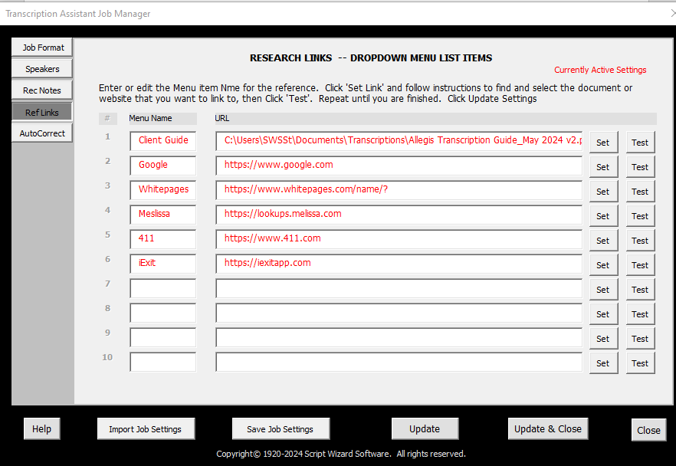Click the lookups.melissa.com URL field

pyautogui.click(x=399, y=215)
